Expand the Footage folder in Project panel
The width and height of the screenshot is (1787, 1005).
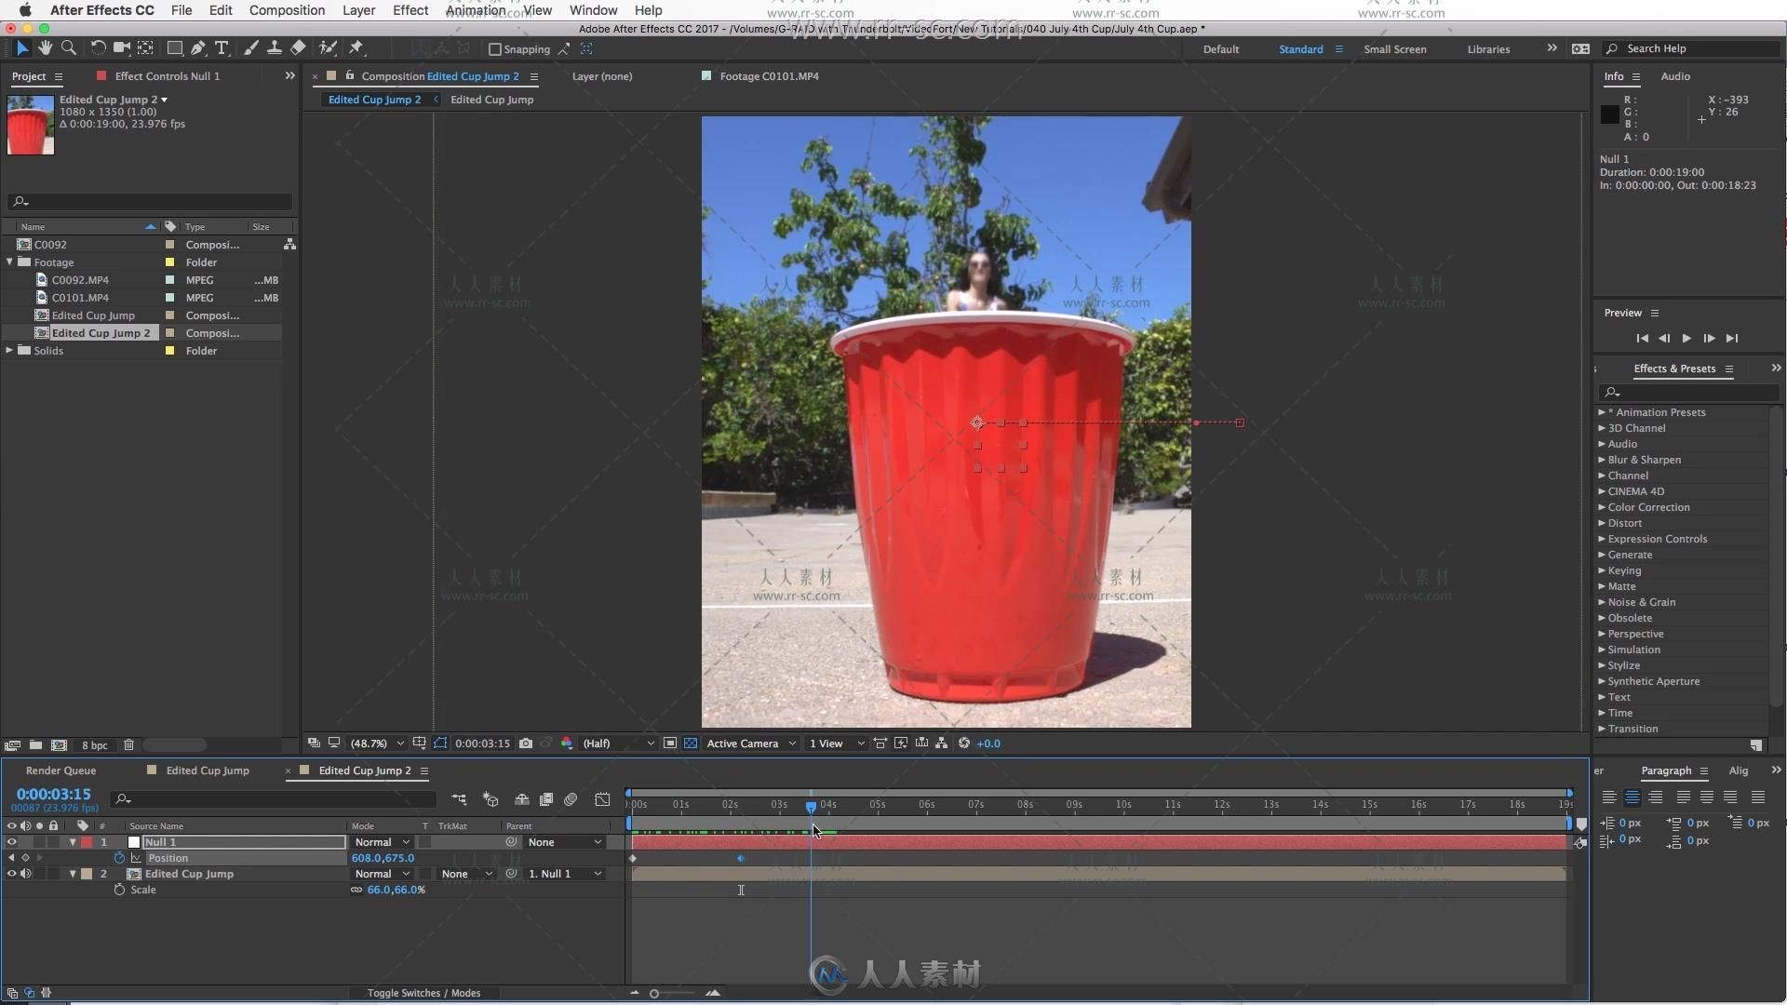click(11, 262)
